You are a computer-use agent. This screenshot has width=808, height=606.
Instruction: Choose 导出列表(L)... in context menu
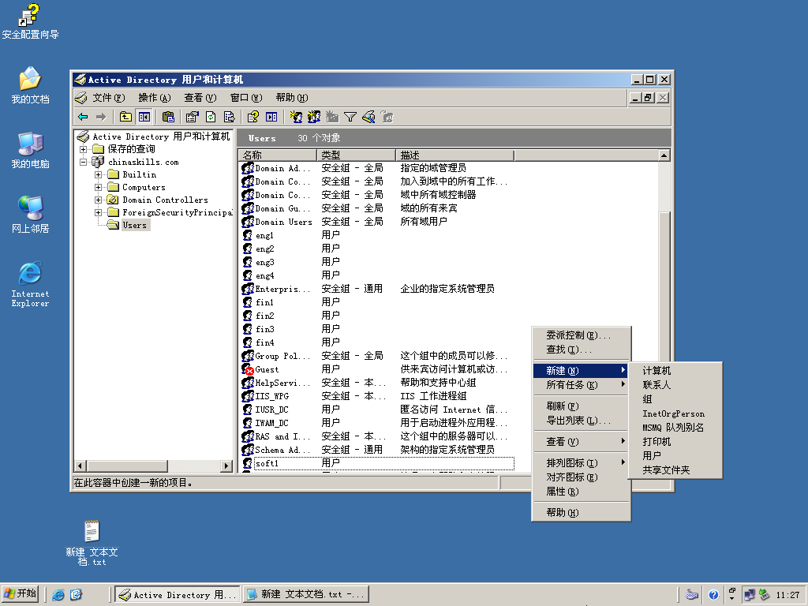pyautogui.click(x=582, y=421)
